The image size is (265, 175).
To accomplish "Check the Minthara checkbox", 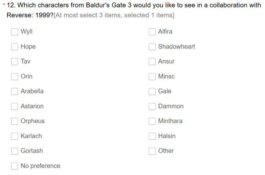I will pos(152,121).
